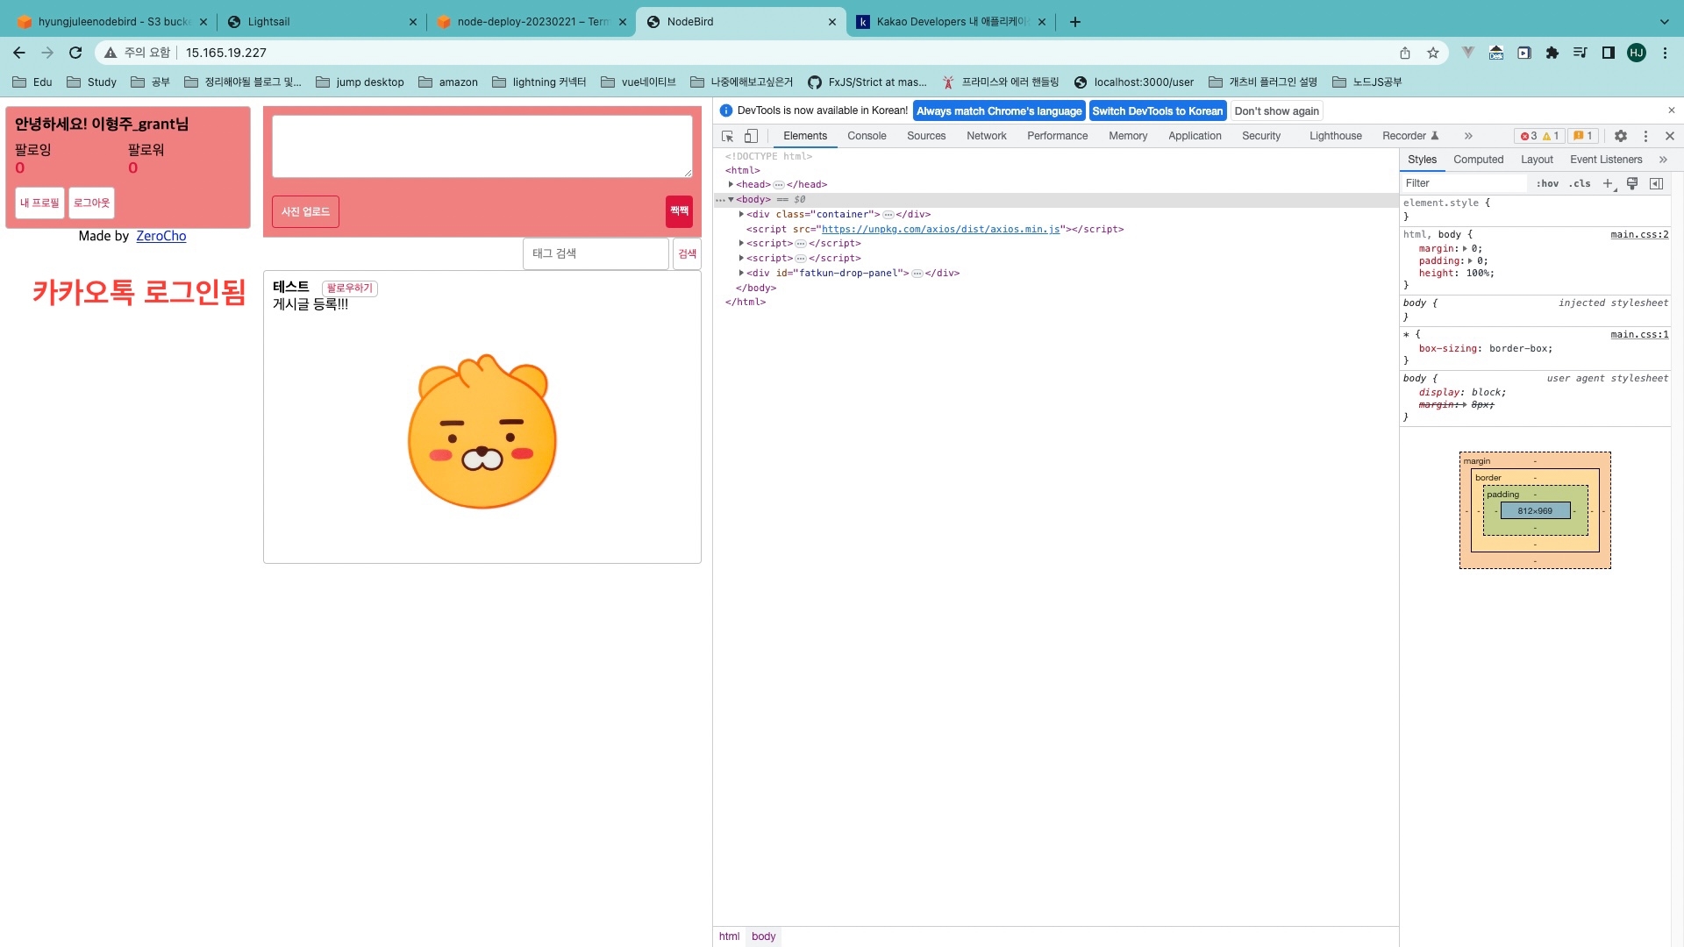Open the DevTools three-dot customize menu

(1645, 136)
